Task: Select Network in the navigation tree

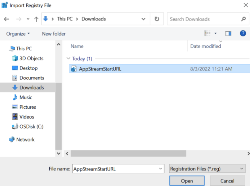Action: (x=25, y=139)
